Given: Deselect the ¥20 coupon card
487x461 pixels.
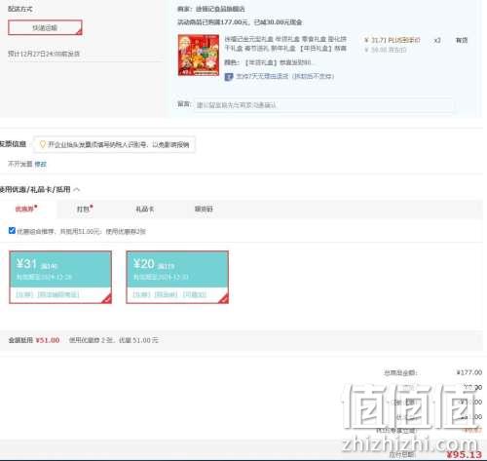Looking at the screenshot, I should (x=177, y=277).
